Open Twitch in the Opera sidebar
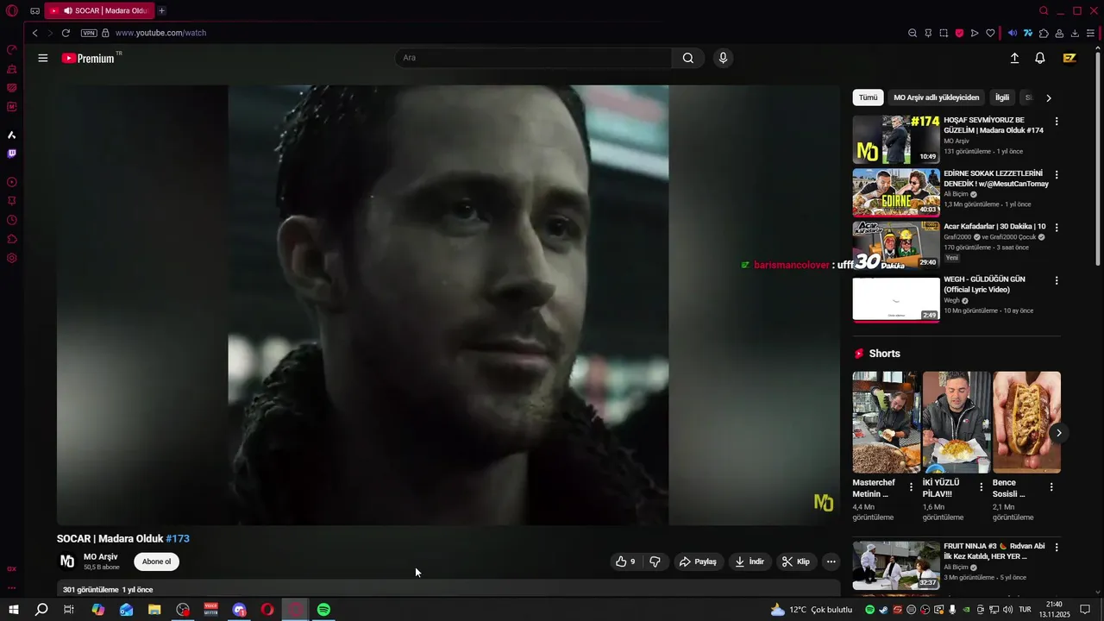Screen dimensions: 1104x621 (11, 154)
